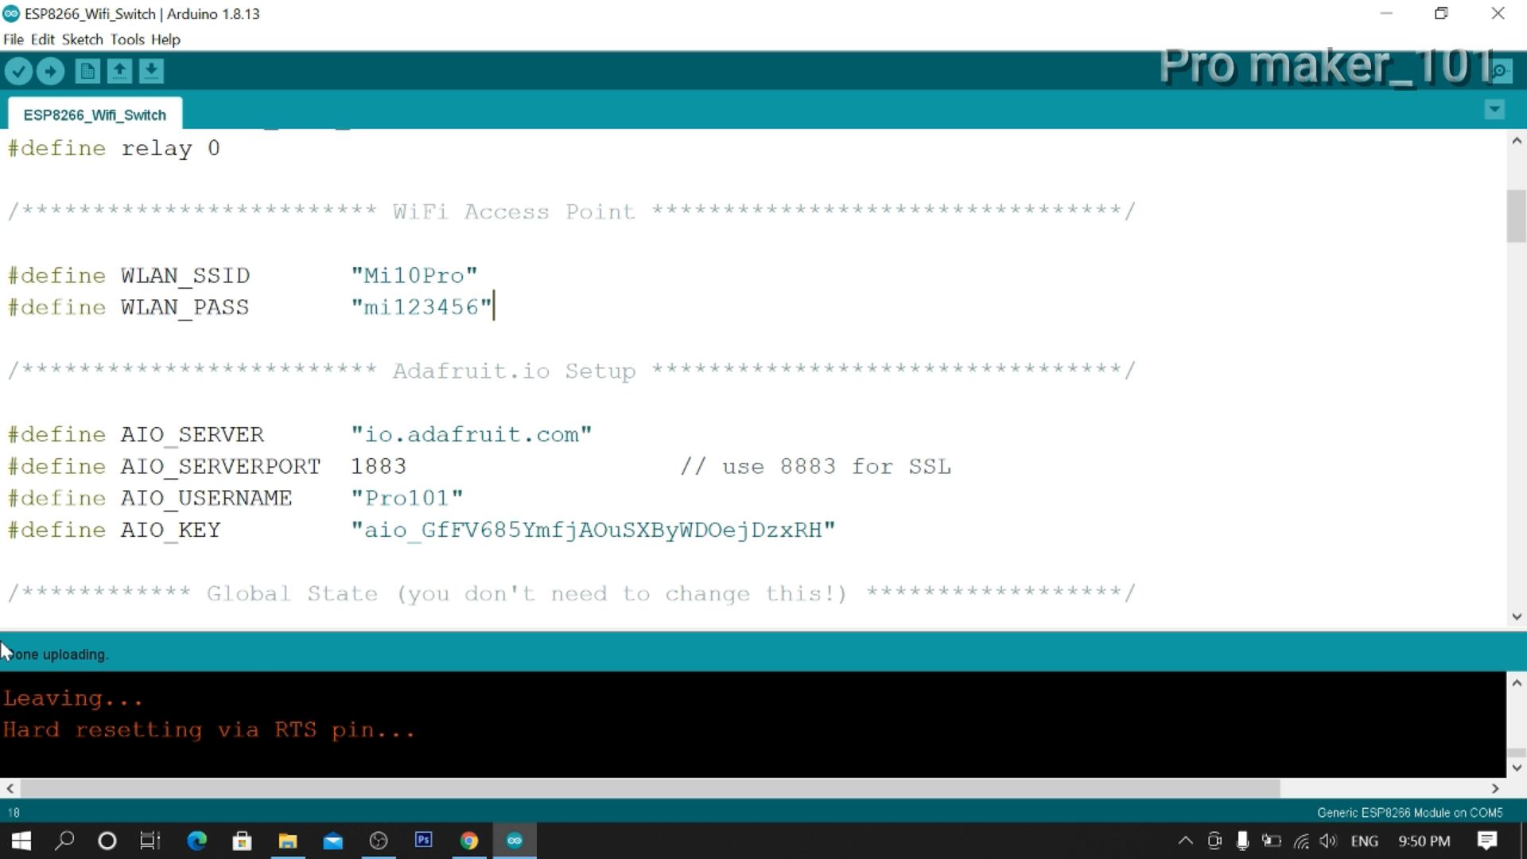Viewport: 1527px width, 859px height.
Task: Verify the sketch using the checkmark icon
Action: (18, 71)
